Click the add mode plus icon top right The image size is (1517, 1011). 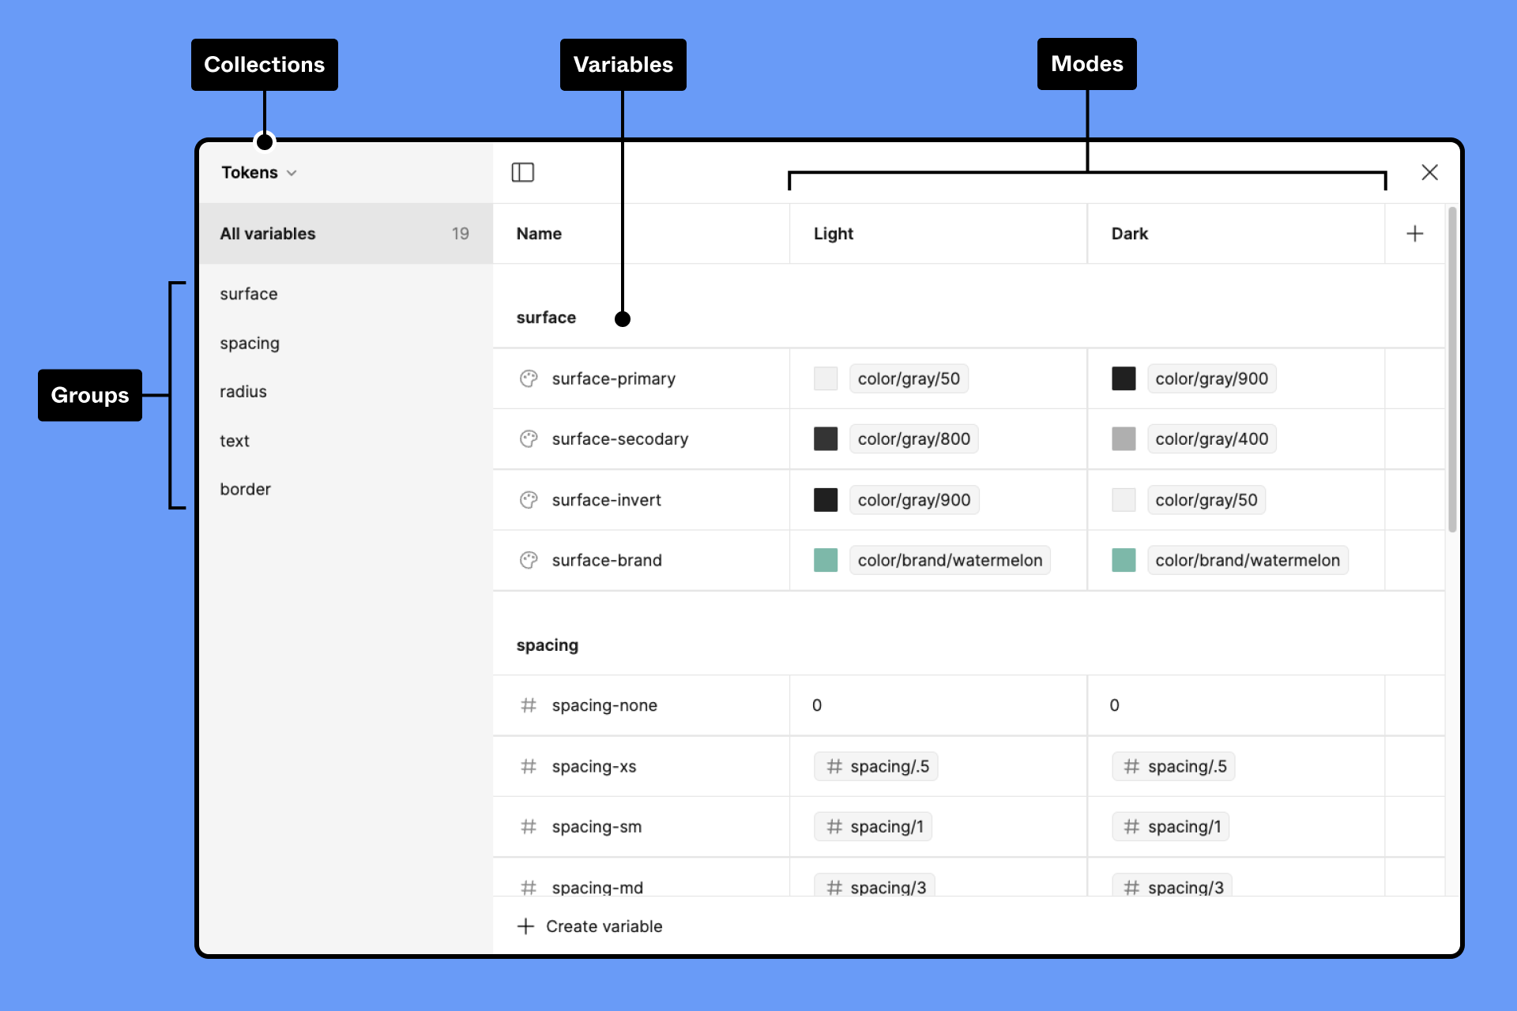pyautogui.click(x=1414, y=234)
